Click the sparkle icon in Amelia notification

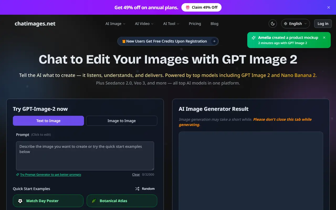click(254, 38)
